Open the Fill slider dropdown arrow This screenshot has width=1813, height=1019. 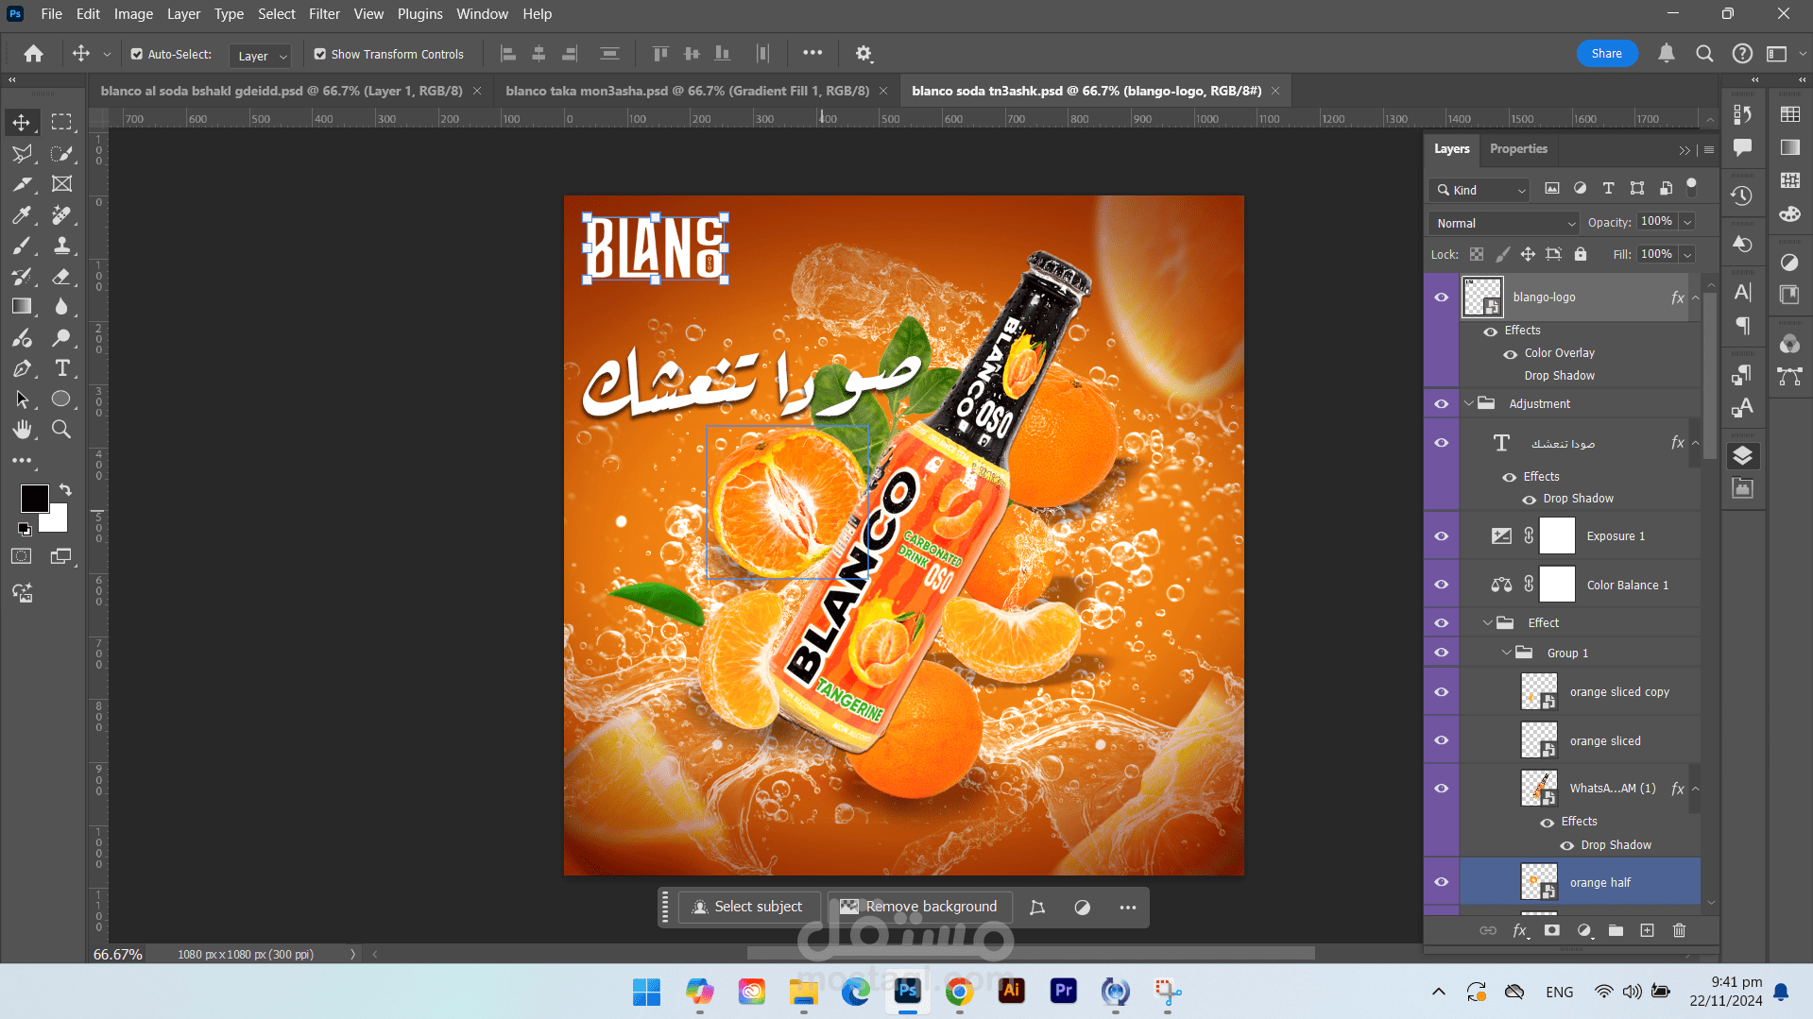[x=1687, y=255]
